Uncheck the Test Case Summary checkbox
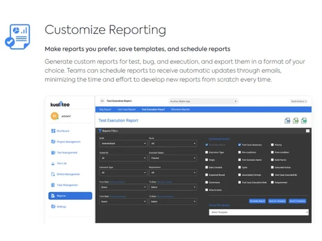This screenshot has height=241, width=322. 240,145
